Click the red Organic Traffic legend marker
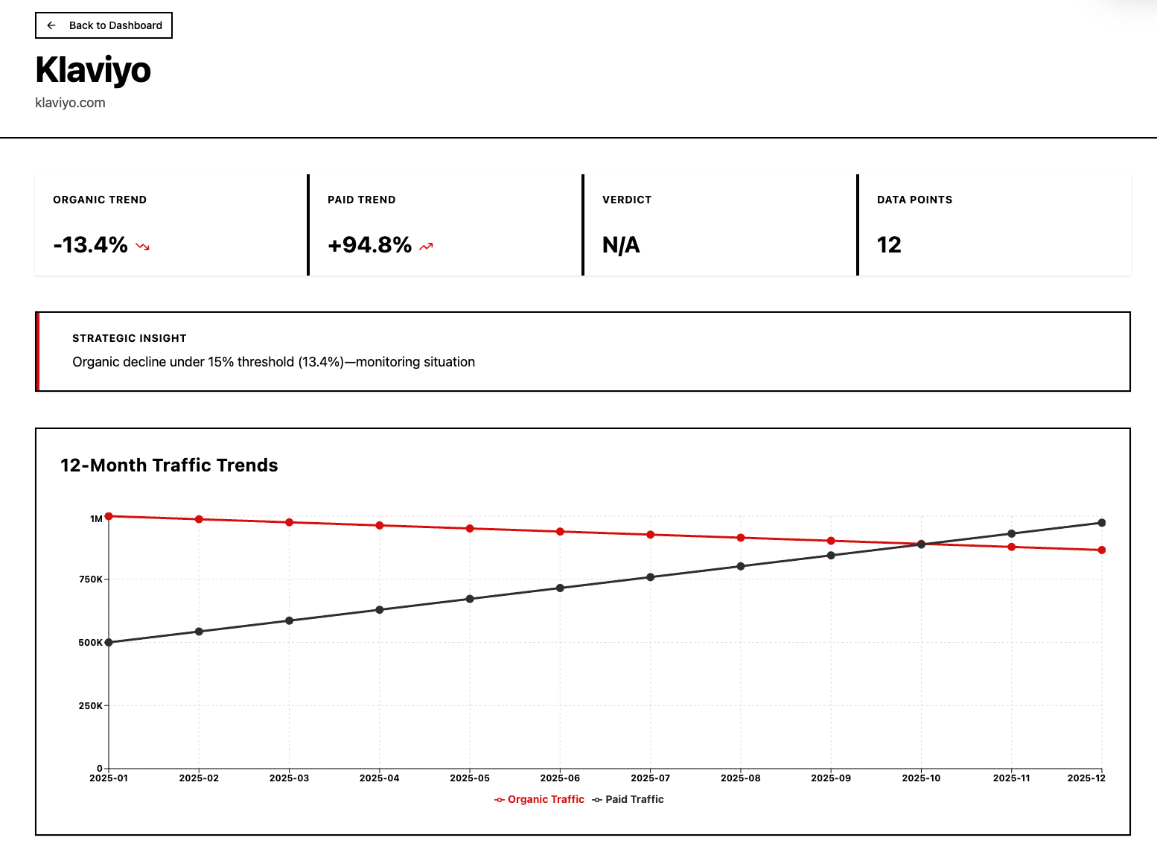Viewport: 1157px width, 864px height. pyautogui.click(x=500, y=800)
